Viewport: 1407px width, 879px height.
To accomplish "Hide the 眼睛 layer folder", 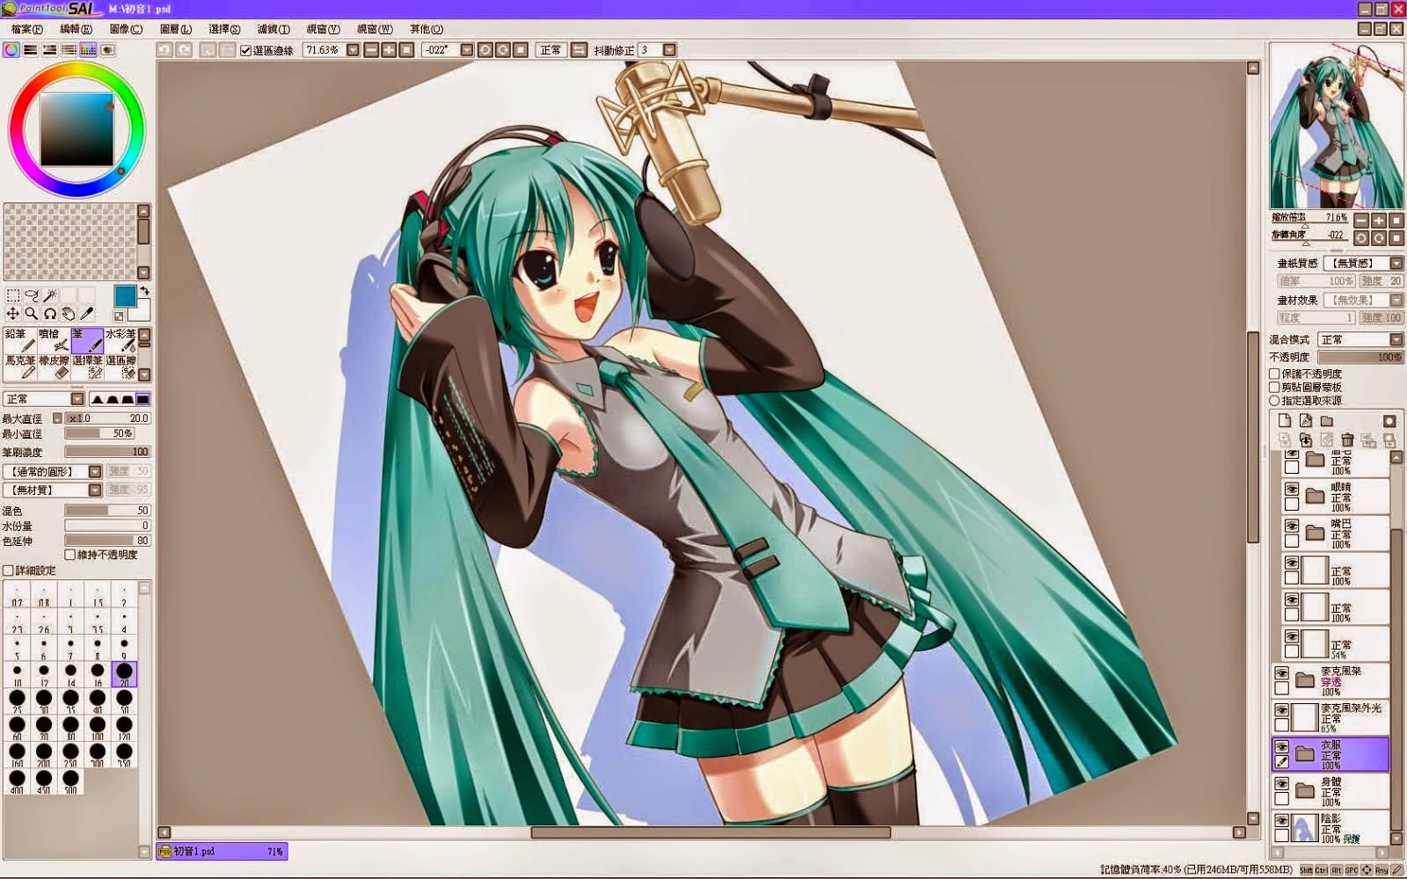I will (x=1292, y=489).
